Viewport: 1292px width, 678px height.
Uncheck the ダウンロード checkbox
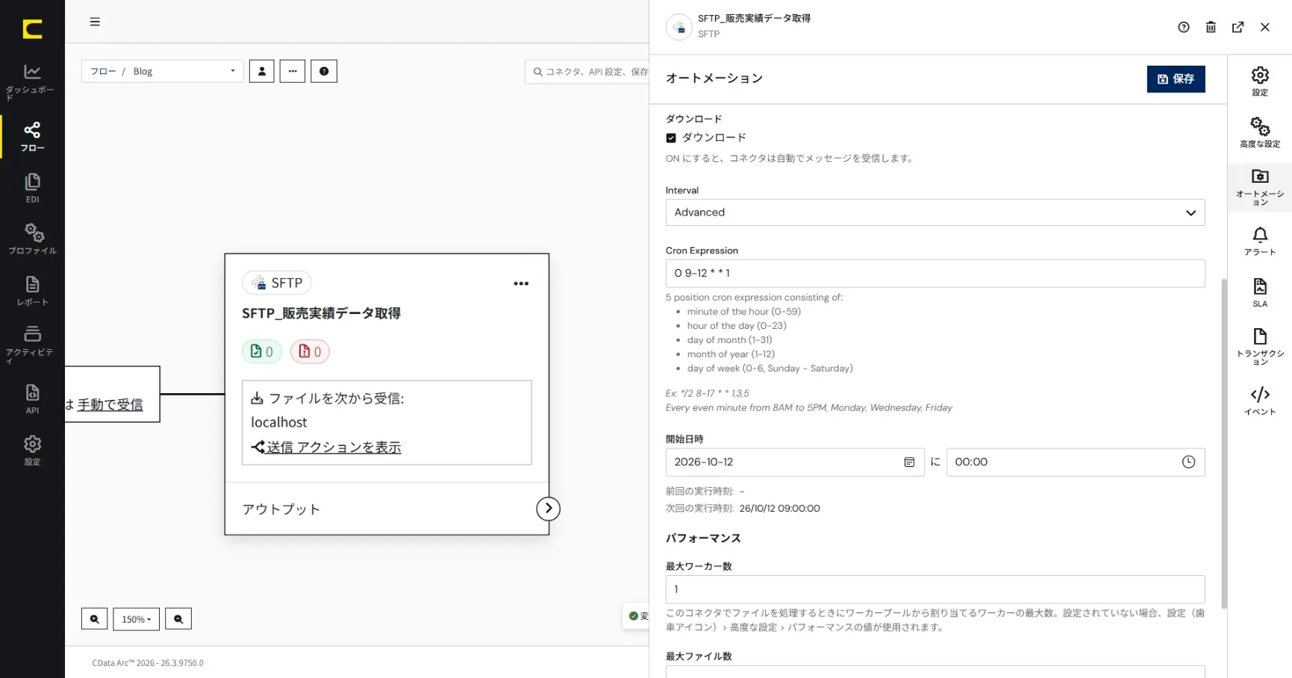click(x=671, y=138)
